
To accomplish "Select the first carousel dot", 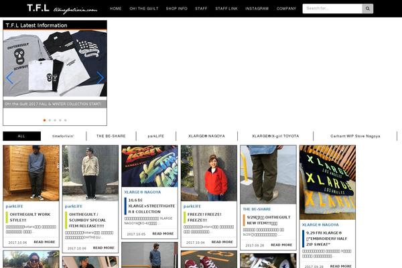I will 45,120.
